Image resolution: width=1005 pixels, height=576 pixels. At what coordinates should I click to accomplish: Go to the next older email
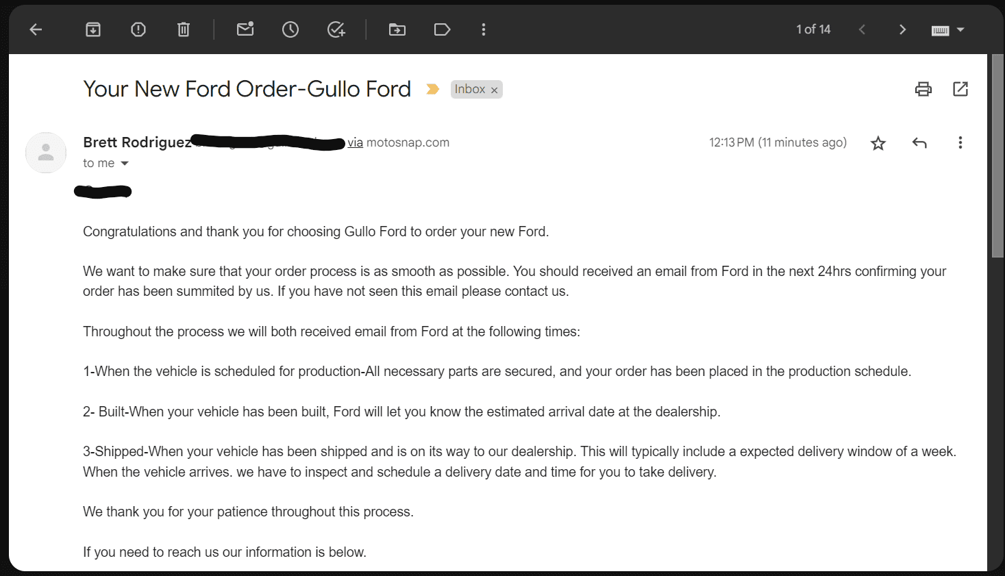pyautogui.click(x=902, y=29)
